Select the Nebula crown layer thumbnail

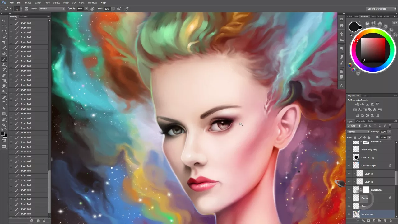coord(356,214)
